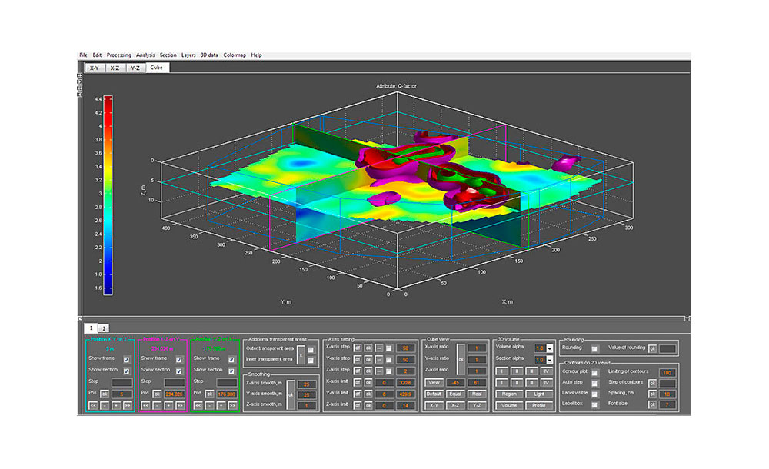Open the Processing menu
This screenshot has width=769, height=469.
tap(118, 55)
